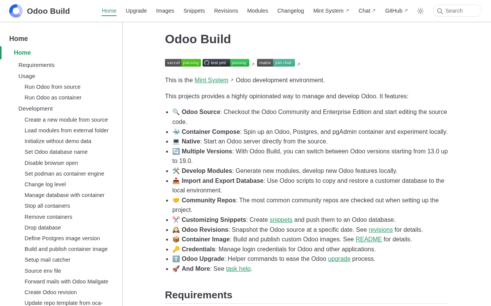
Task: Click external link arrow beside Mint System nav
Action: (347, 11)
